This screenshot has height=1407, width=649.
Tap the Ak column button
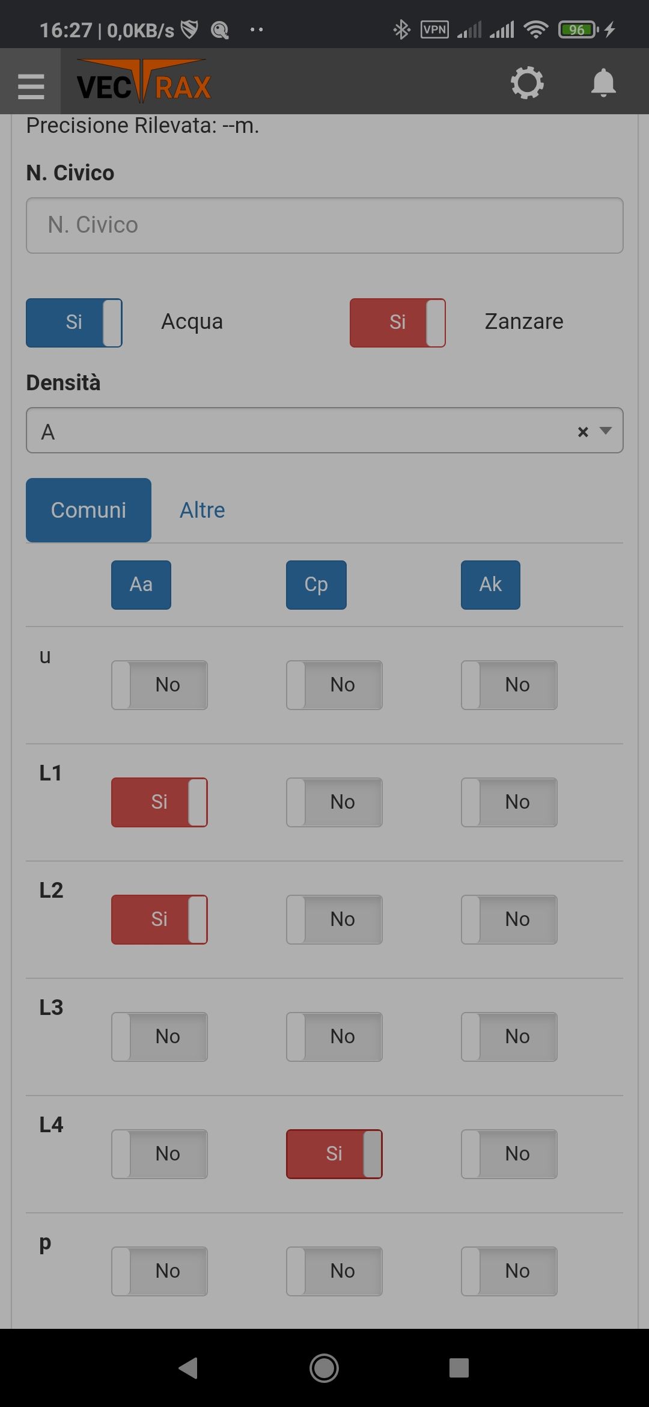pos(490,584)
